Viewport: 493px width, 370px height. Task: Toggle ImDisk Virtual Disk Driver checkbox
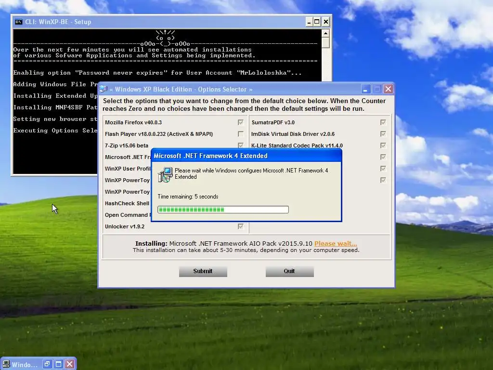click(383, 134)
